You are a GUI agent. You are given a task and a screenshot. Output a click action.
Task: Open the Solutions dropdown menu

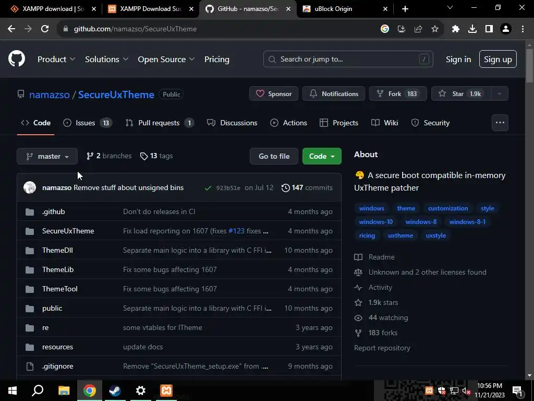106,60
